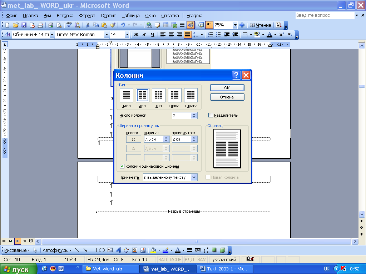Expand the Автофигуры menu
Viewport: 366px width, 274px height.
click(57, 250)
